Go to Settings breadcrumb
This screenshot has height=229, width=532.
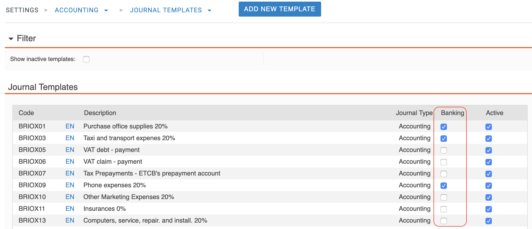(x=22, y=10)
